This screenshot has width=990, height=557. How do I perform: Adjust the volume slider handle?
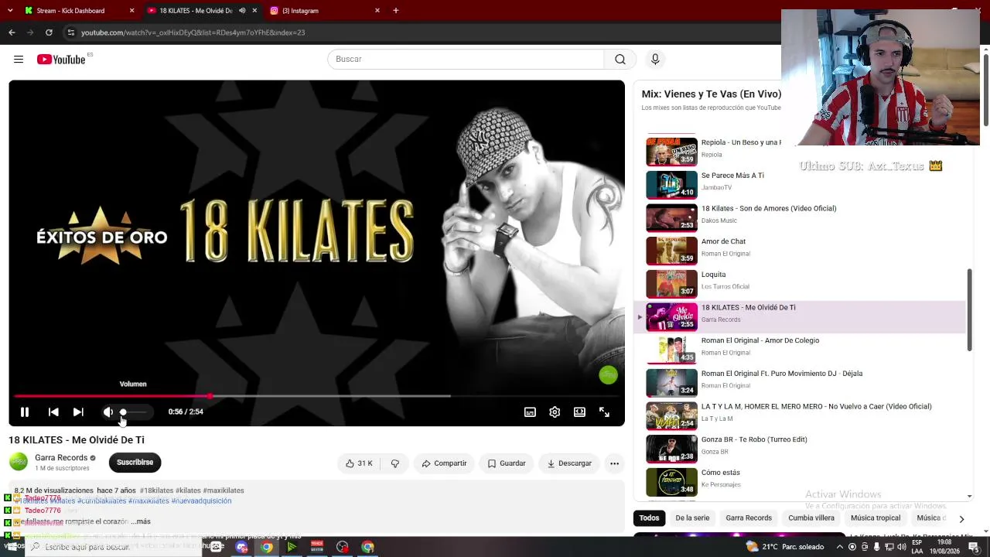(x=123, y=412)
